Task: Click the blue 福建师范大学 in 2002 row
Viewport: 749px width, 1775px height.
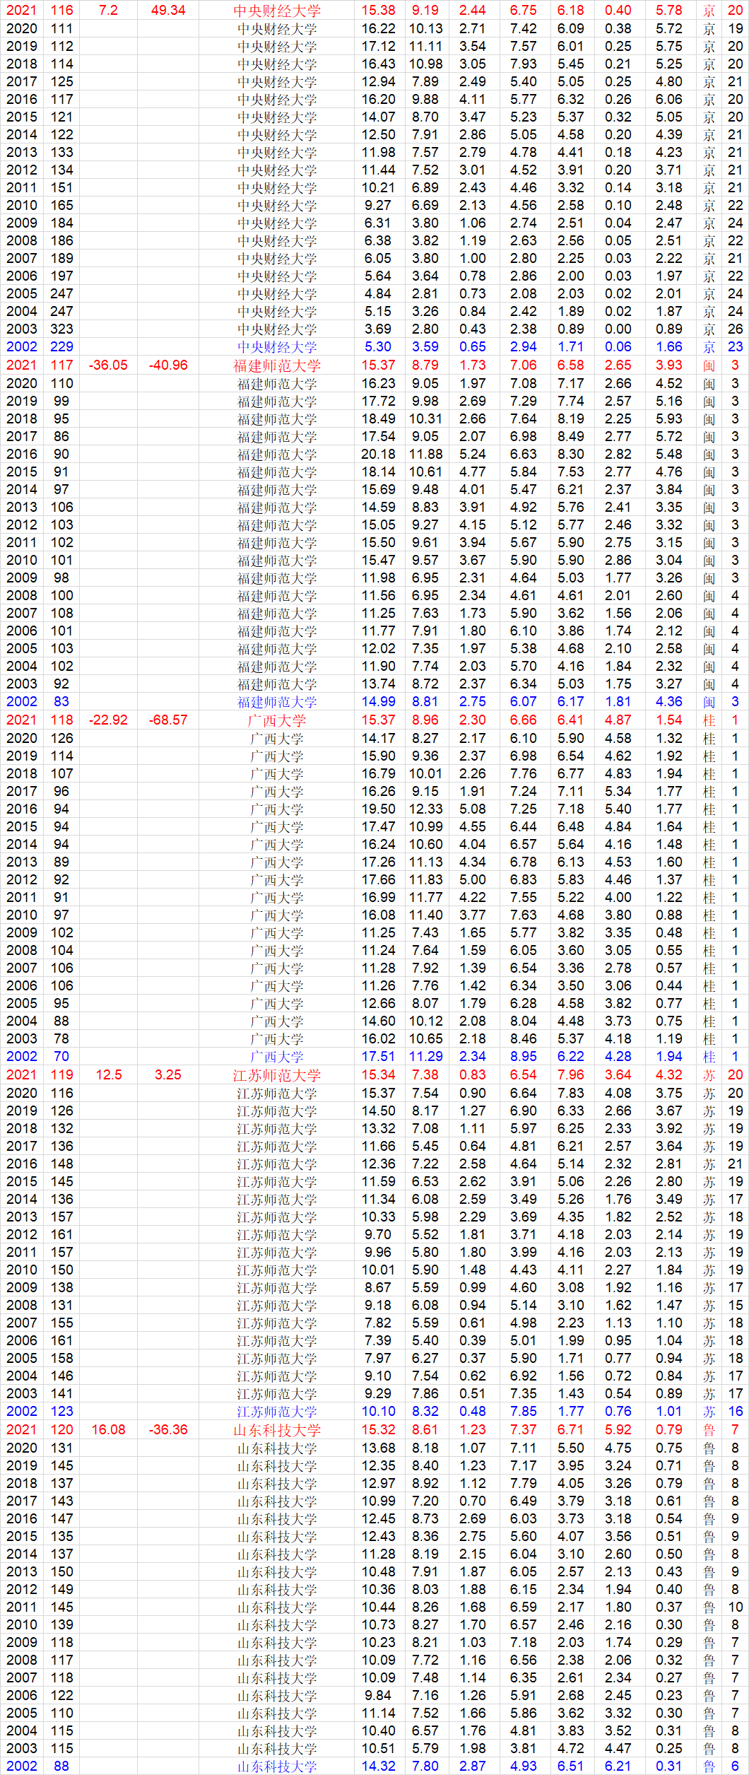Action: click(277, 702)
